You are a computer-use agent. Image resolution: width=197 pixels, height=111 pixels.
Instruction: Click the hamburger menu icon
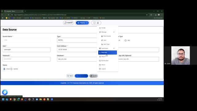pyautogui.click(x=98, y=23)
